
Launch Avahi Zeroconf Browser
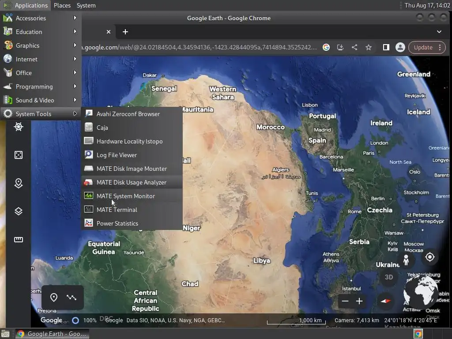[132, 114]
